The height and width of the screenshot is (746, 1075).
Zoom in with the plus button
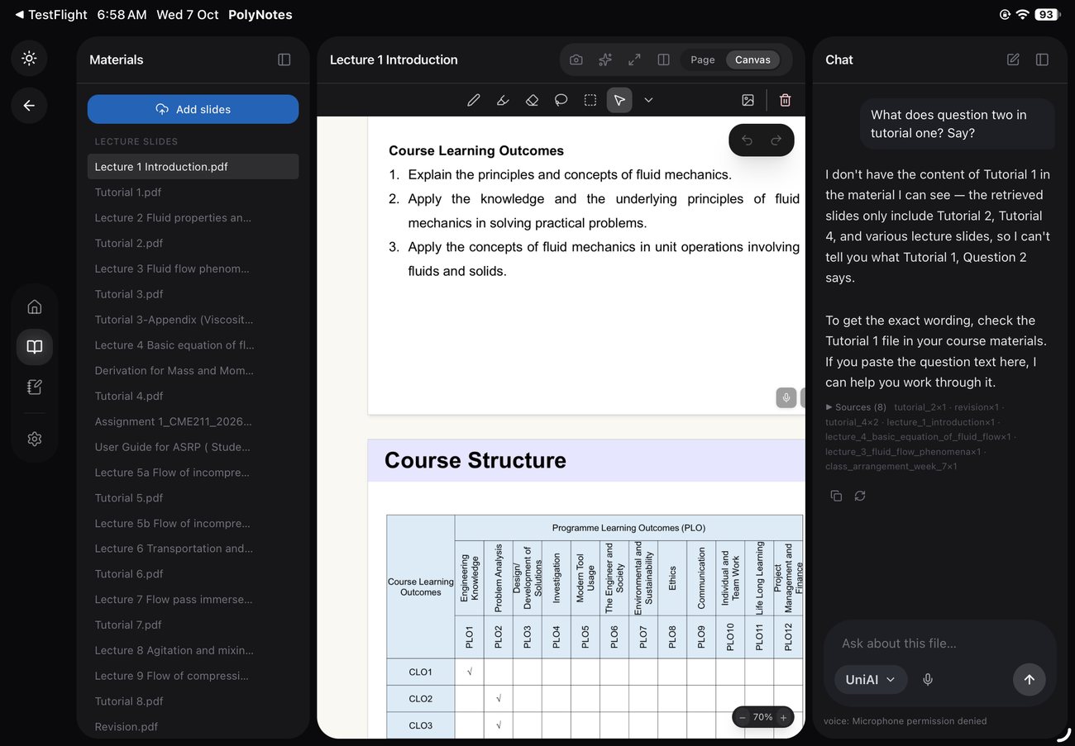[783, 717]
